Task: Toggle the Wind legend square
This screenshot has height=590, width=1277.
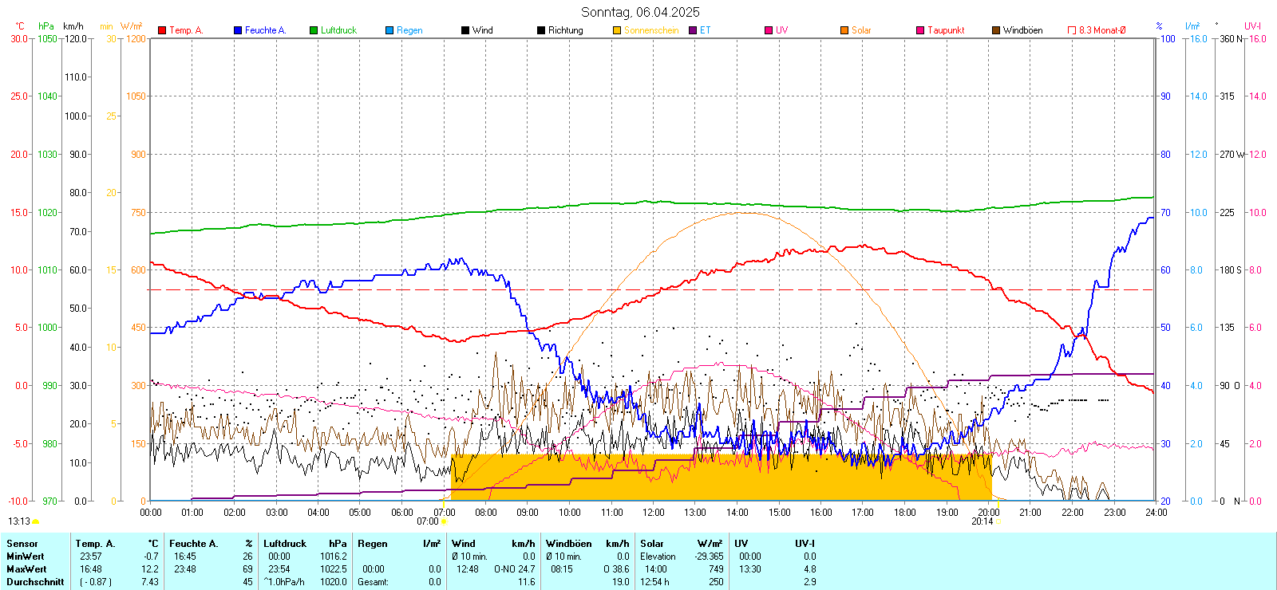Action: [x=465, y=30]
